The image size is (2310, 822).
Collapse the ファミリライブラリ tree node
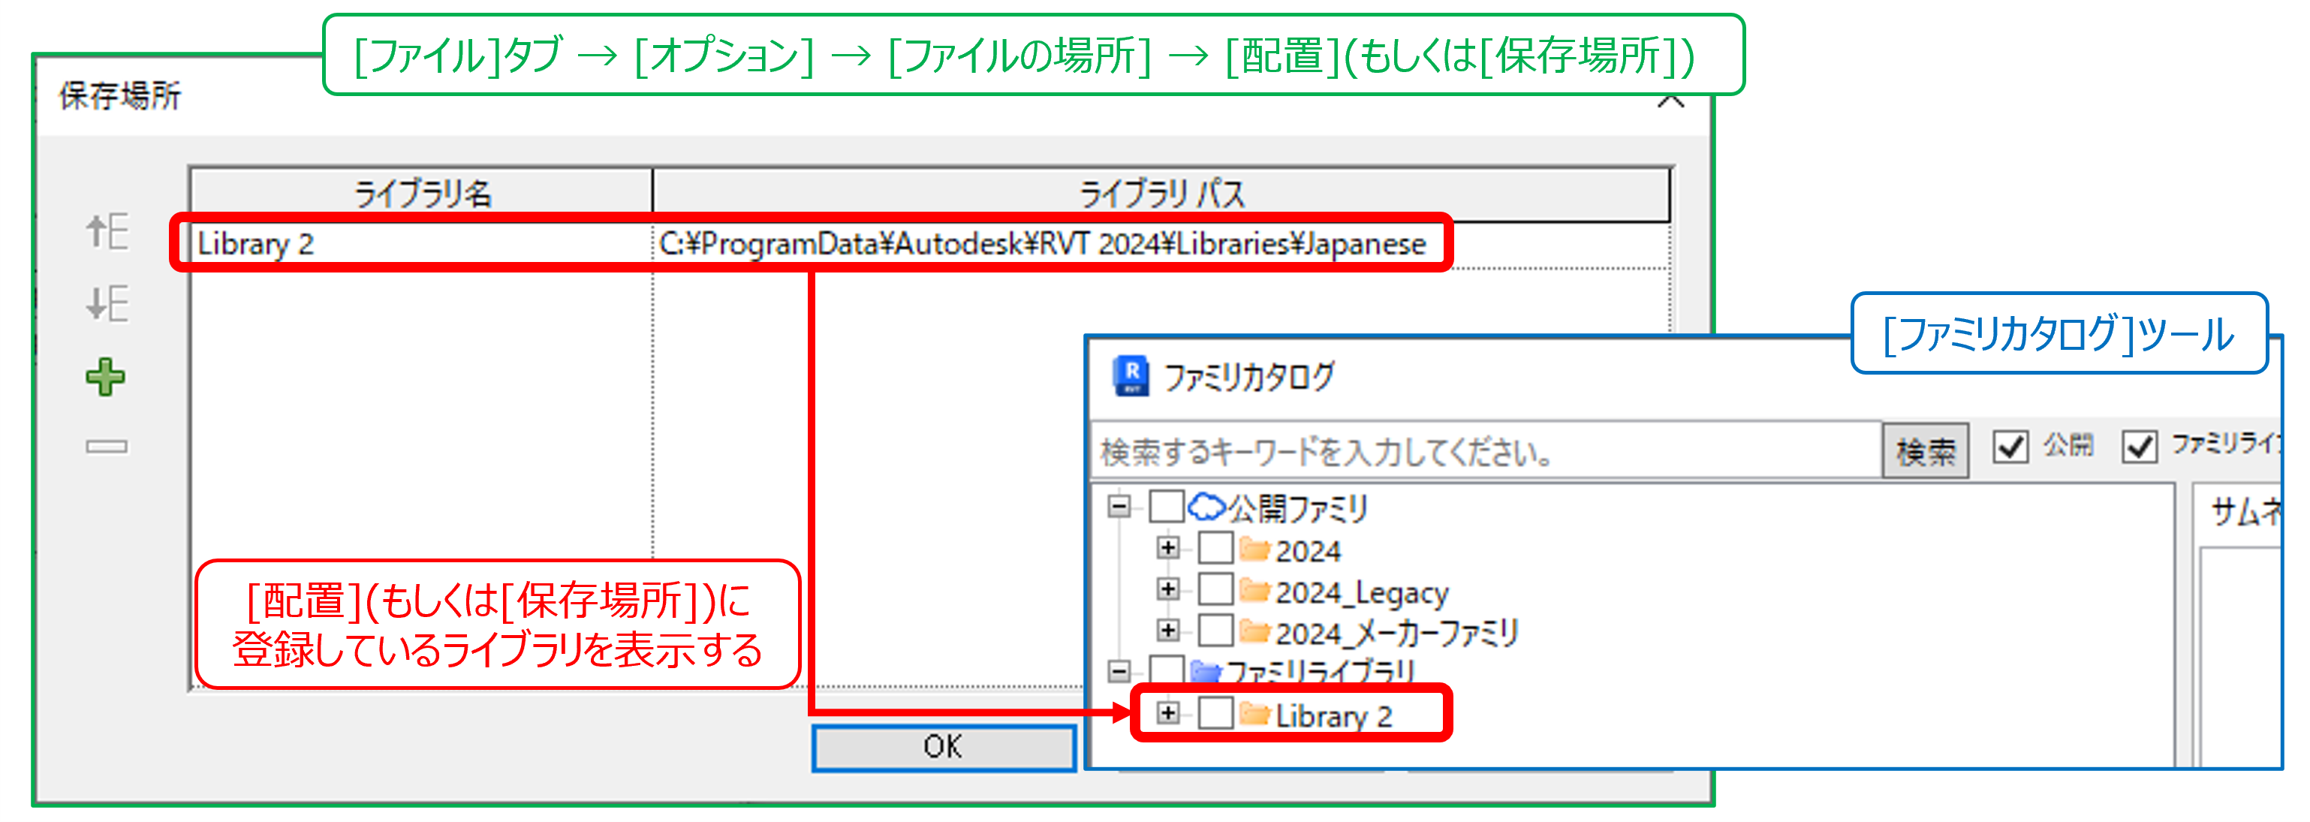click(1119, 670)
